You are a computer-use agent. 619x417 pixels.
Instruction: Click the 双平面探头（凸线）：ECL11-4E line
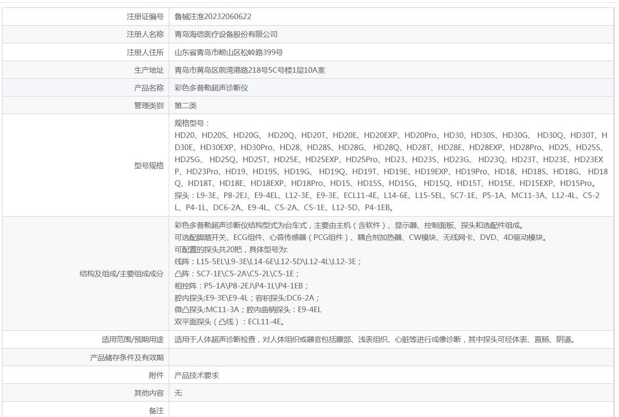tap(230, 321)
